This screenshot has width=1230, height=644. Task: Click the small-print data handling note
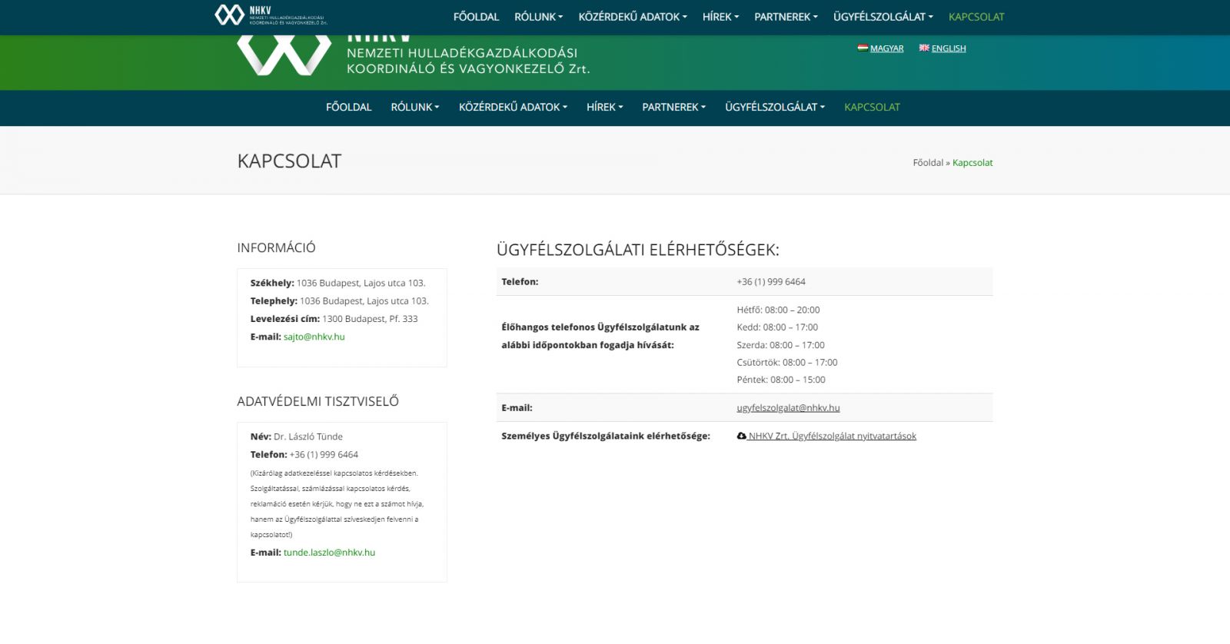(337, 504)
